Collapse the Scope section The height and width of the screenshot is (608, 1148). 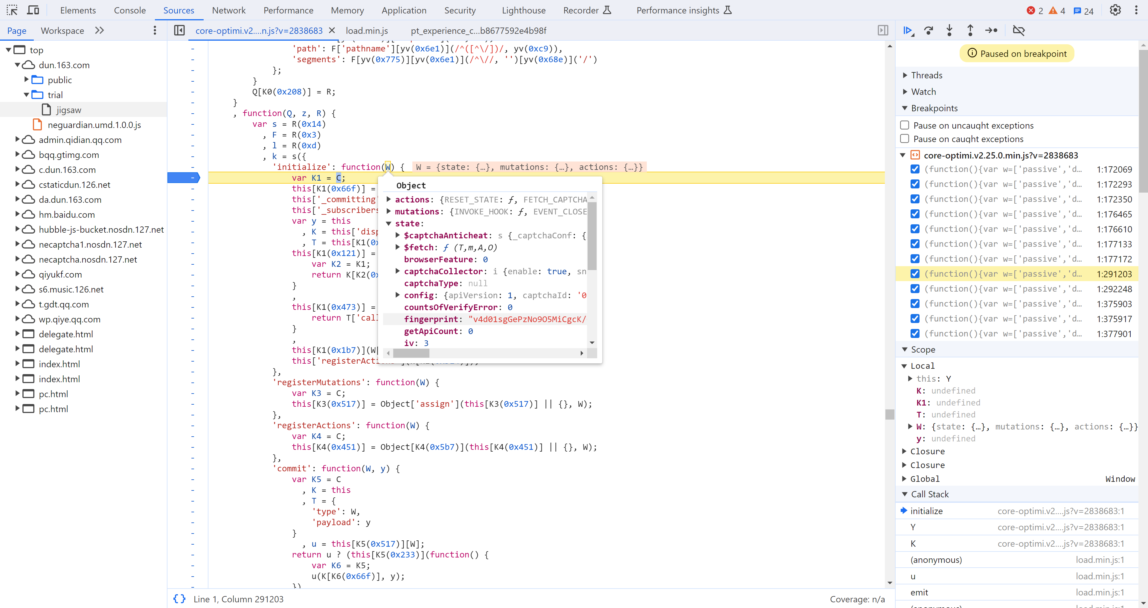(x=905, y=350)
